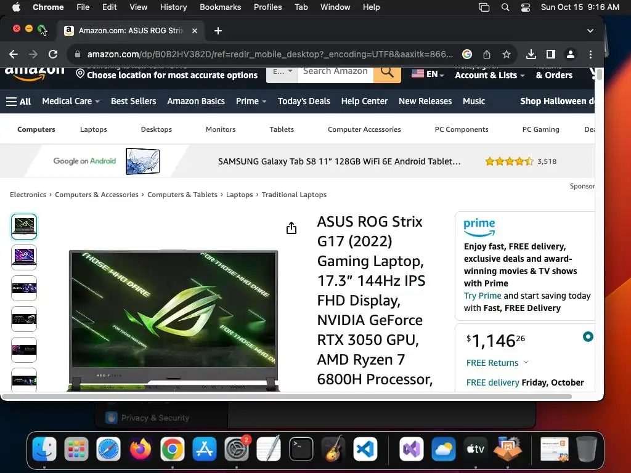Click the Search Amazon field
Screen dimensions: 631x473
click(x=335, y=74)
